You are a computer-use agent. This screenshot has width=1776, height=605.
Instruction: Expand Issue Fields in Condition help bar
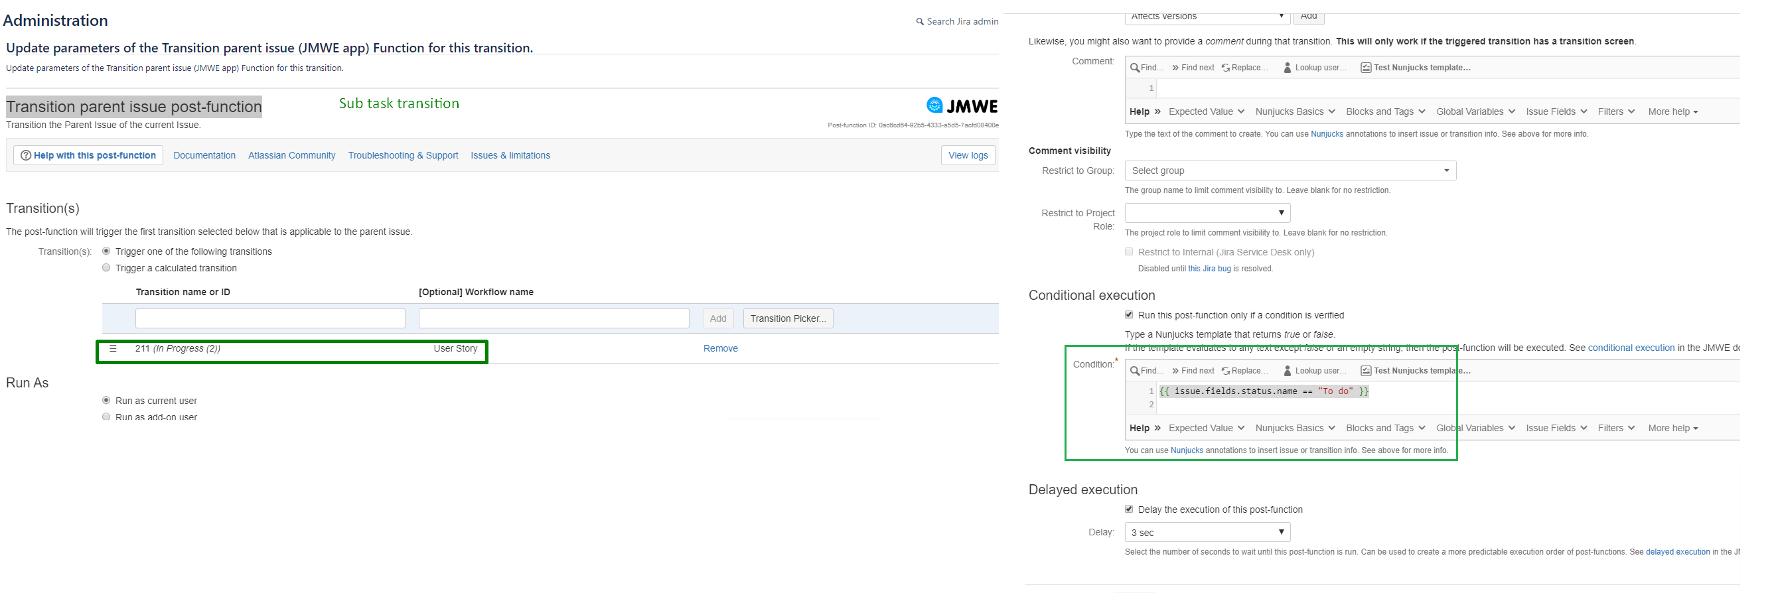click(1556, 428)
